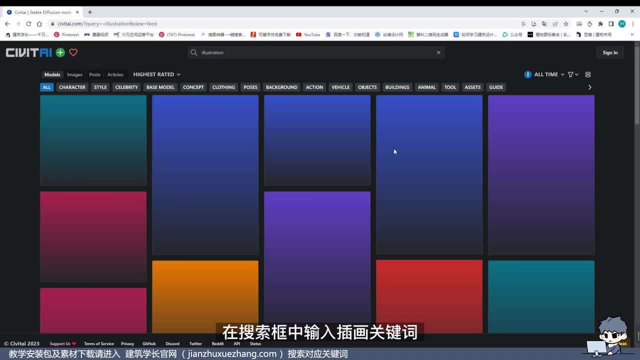This screenshot has height=360, width=640.
Task: Click the red heart support icon
Action: (73, 52)
